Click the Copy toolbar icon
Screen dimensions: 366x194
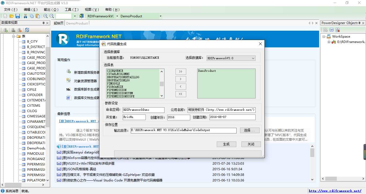click(32, 16)
